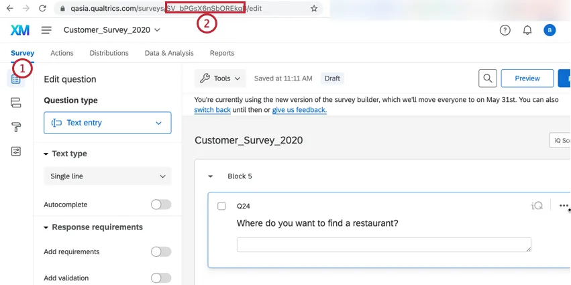571x285 pixels.
Task: Open Survey flow sidebar icon
Action: coord(16,103)
